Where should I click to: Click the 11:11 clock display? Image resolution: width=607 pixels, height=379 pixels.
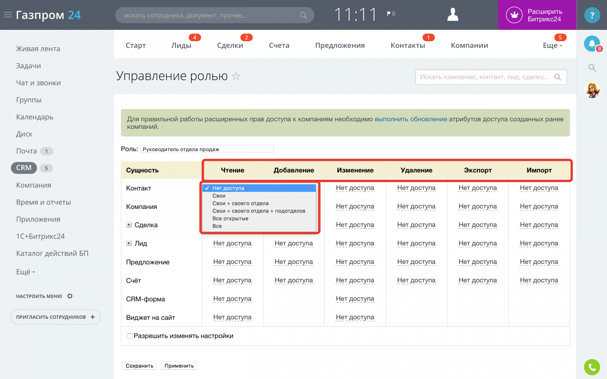(355, 15)
